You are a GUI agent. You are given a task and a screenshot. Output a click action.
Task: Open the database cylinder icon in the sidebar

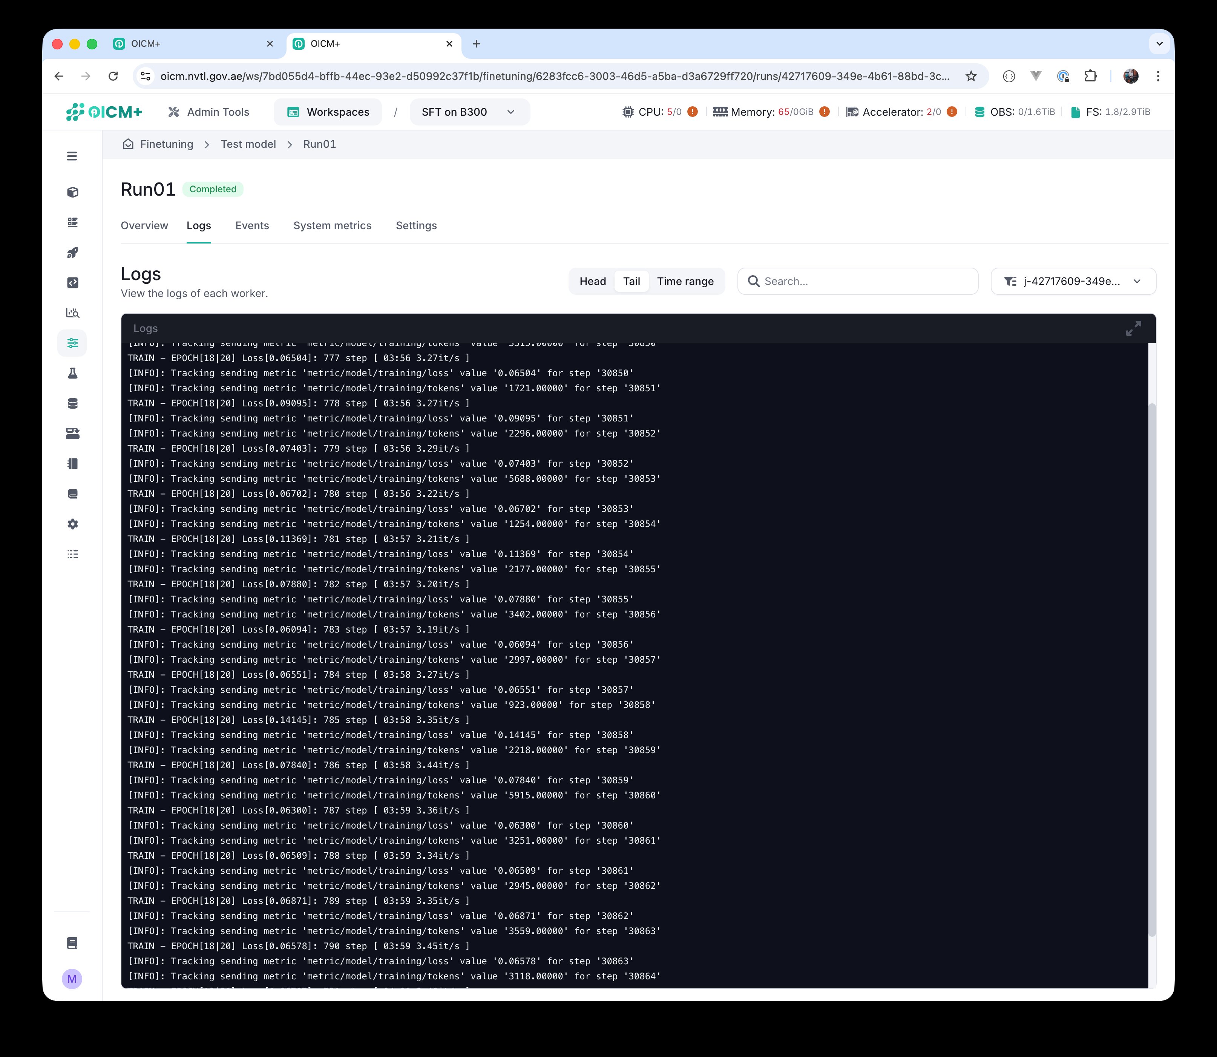72,403
